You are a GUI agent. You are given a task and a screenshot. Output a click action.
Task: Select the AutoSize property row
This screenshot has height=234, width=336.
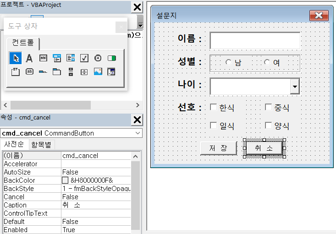click(67, 172)
